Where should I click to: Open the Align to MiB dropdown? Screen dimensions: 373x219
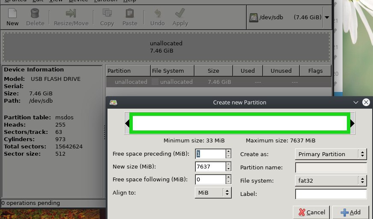(x=213, y=192)
